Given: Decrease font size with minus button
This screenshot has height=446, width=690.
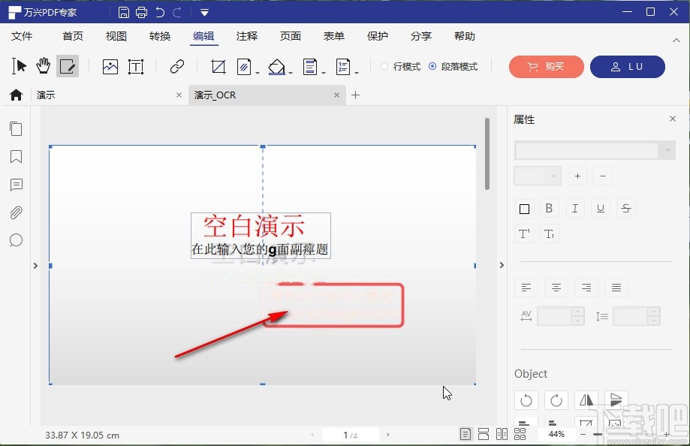Looking at the screenshot, I should pos(603,176).
